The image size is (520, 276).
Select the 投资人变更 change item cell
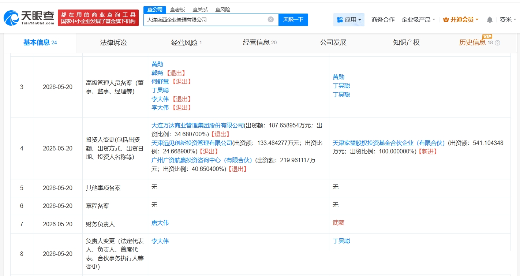115,149
